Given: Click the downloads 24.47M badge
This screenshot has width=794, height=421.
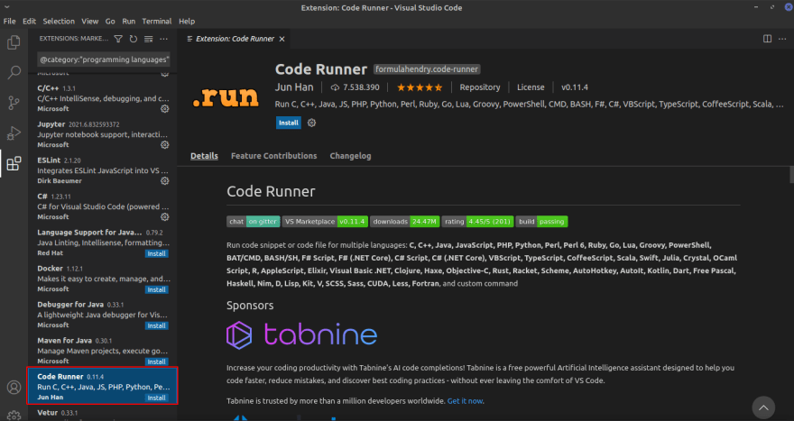Looking at the screenshot, I should 404,222.
